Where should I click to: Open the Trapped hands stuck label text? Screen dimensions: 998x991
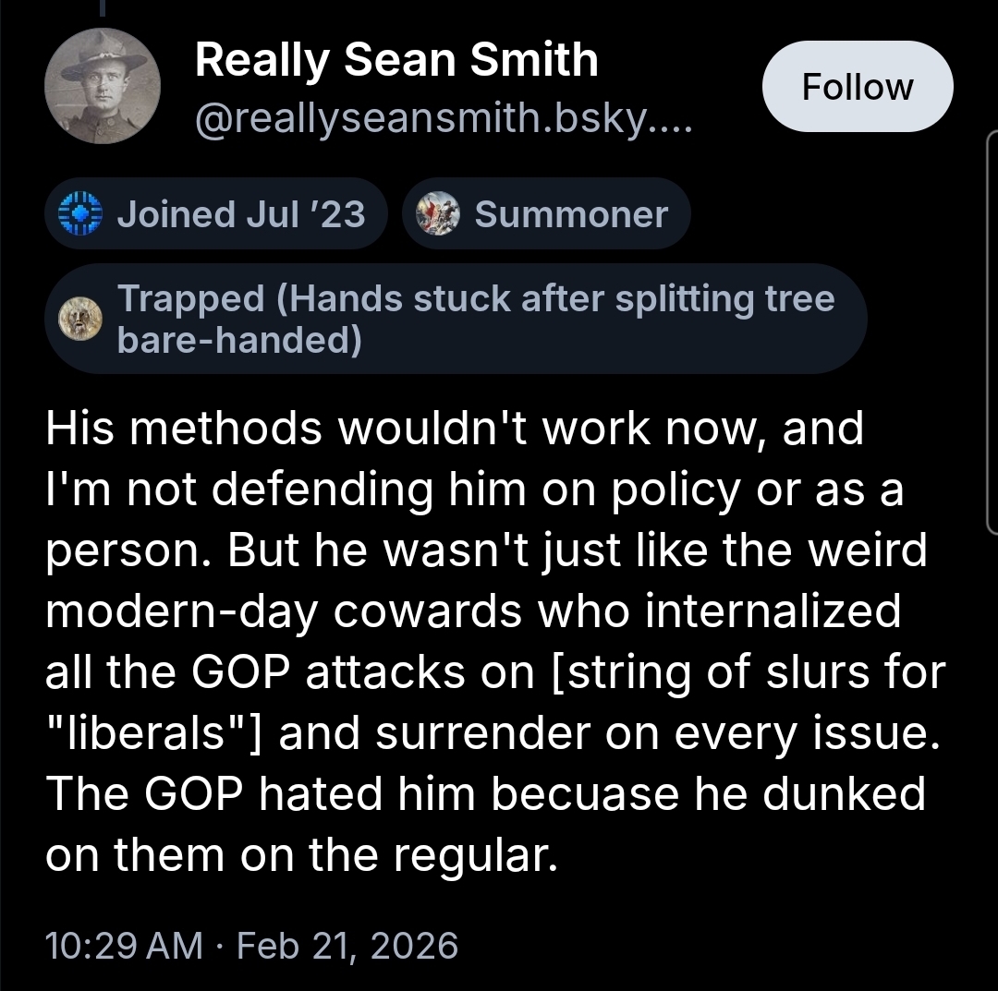(476, 320)
